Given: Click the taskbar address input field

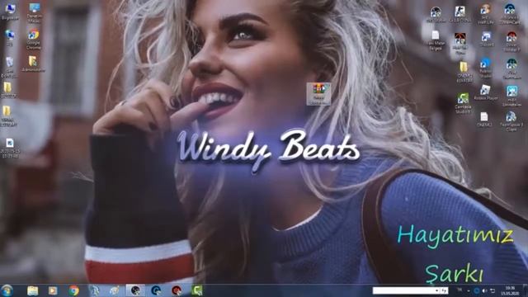Looking at the screenshot, I should 403,290.
